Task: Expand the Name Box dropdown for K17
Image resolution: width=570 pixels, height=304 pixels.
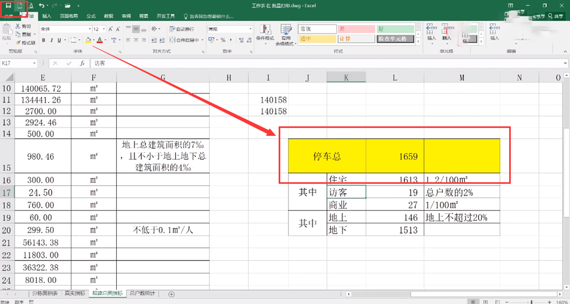Action: click(x=35, y=63)
